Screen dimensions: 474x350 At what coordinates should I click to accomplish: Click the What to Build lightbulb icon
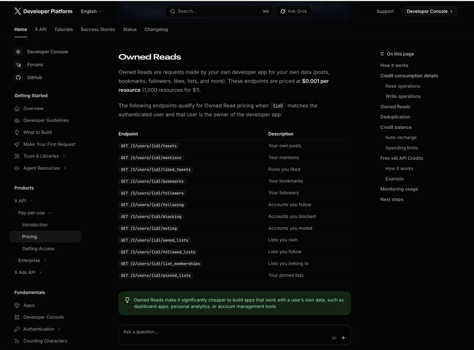[17, 132]
